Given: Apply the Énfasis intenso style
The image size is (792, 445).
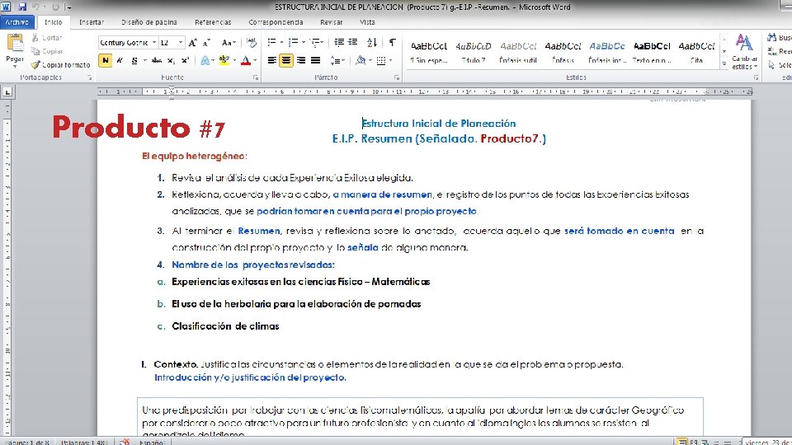Looking at the screenshot, I should coord(607,52).
